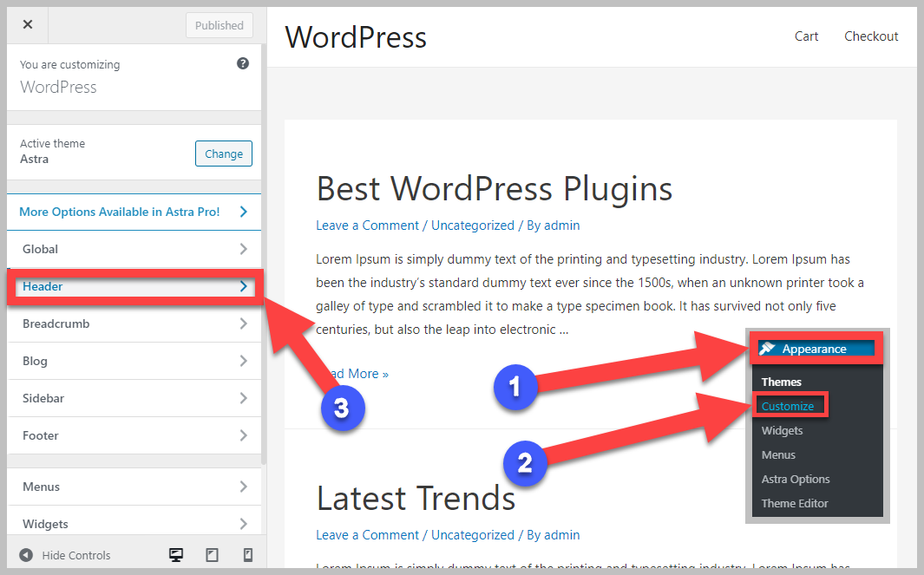Switch to mobile preview icon
The height and width of the screenshot is (575, 924).
(x=248, y=555)
